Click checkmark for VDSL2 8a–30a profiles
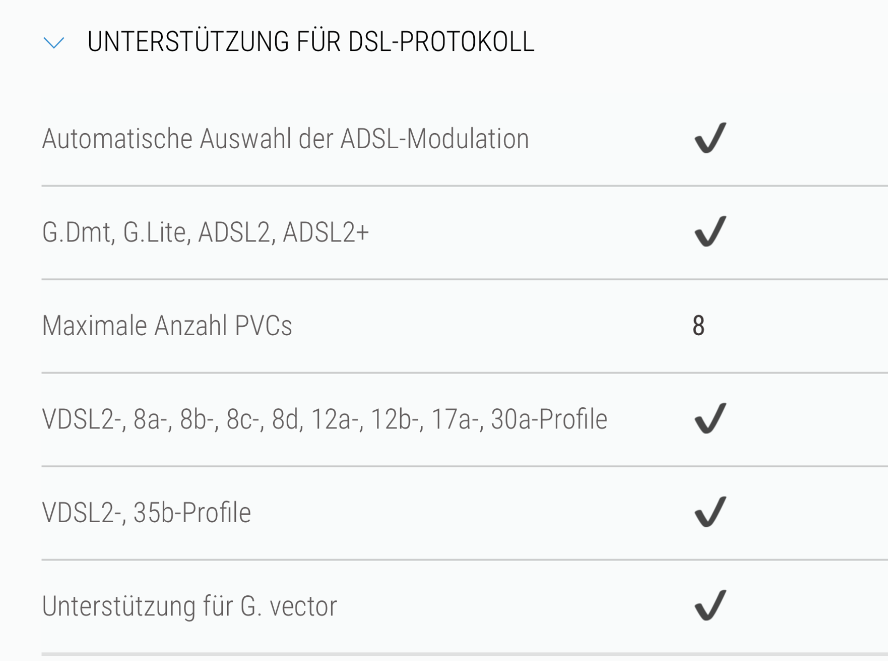Image resolution: width=888 pixels, height=661 pixels. pos(710,418)
